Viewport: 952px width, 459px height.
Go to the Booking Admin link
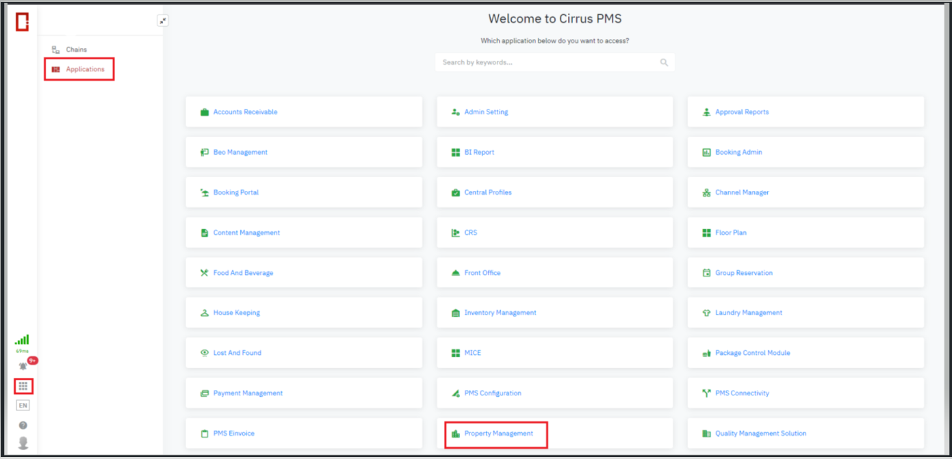[738, 153]
